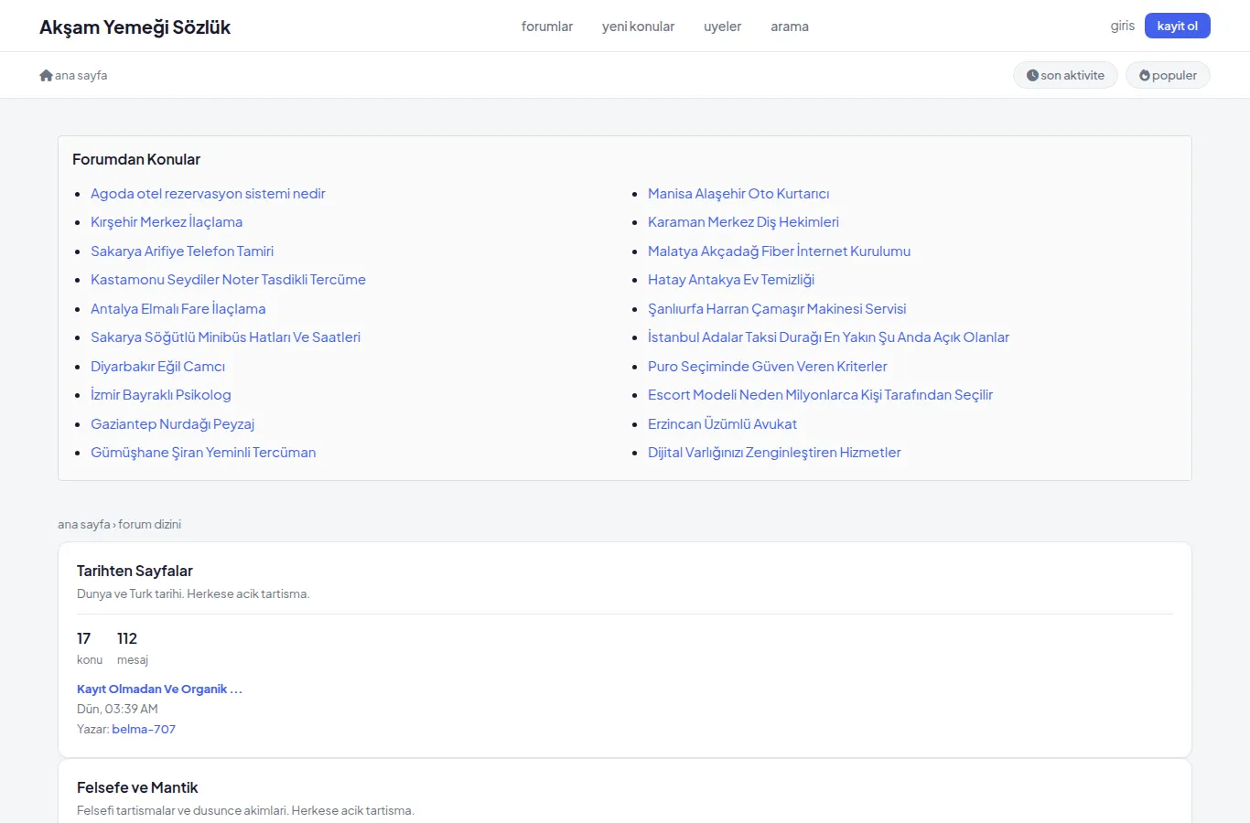Click the clock icon in son aktivite
This screenshot has width=1250, height=823.
(x=1032, y=75)
